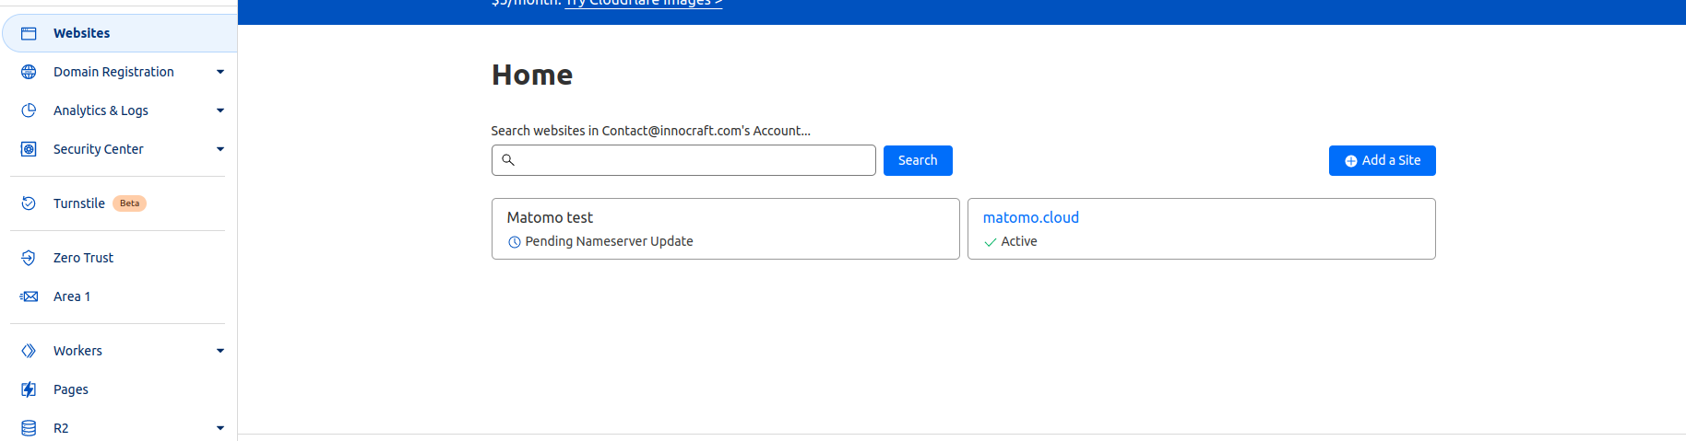This screenshot has height=441, width=1686.
Task: Expand the Analytics & Logs submenu arrow
Action: [220, 110]
